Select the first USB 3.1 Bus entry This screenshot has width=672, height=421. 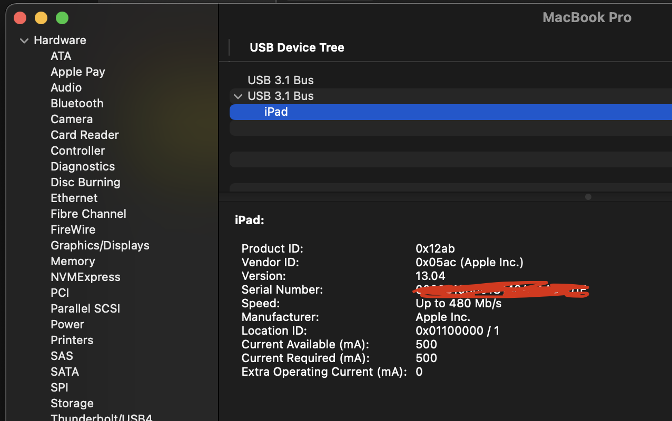click(280, 81)
